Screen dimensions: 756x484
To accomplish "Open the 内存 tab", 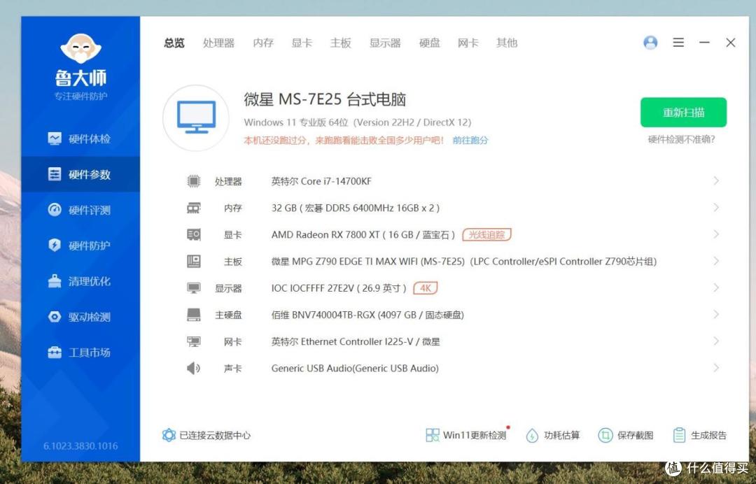I will tap(263, 43).
